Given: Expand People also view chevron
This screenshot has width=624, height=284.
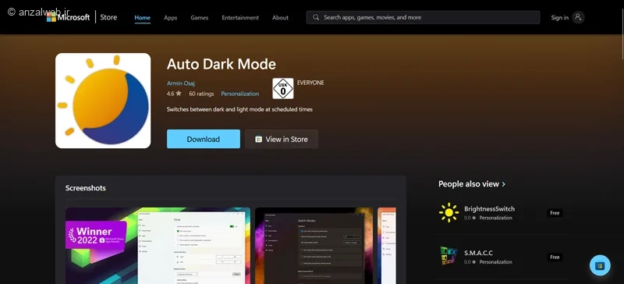Looking at the screenshot, I should coord(504,184).
